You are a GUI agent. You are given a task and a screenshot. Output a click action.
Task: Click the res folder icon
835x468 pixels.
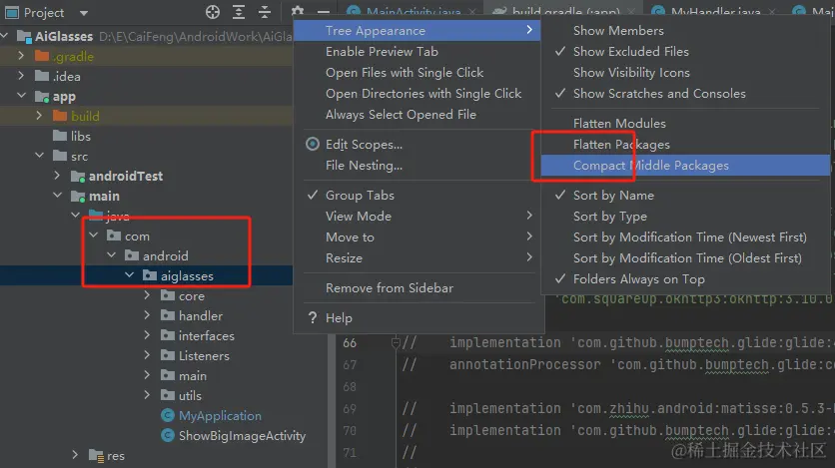pyautogui.click(x=97, y=456)
